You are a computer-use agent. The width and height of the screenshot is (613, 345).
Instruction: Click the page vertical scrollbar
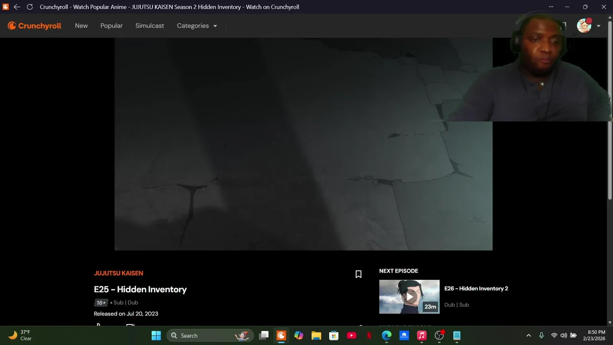(x=610, y=110)
